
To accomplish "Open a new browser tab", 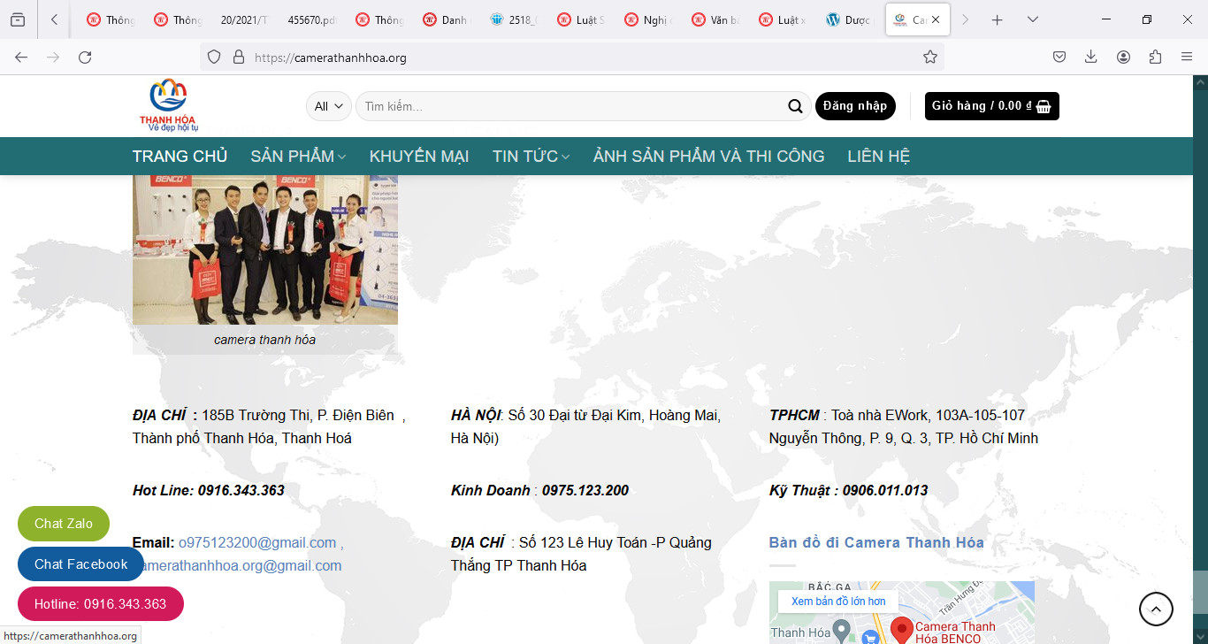I will [997, 19].
